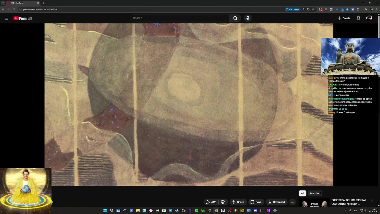The width and height of the screenshot is (380, 214).
Task: Click the browser address bar URL
Action: 40,10
